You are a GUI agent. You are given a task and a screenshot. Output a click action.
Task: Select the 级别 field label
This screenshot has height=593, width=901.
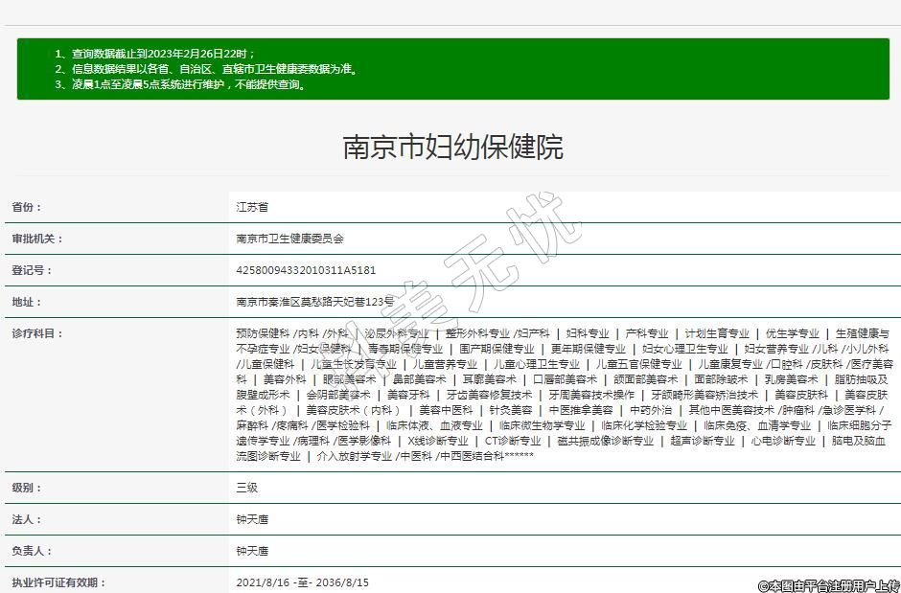coord(27,488)
